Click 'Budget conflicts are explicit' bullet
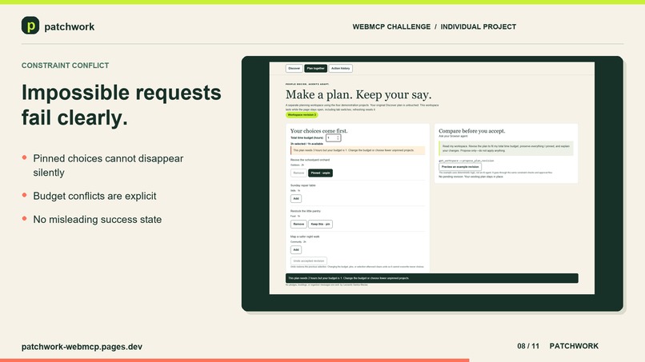Image resolution: width=645 pixels, height=362 pixels. pos(94,196)
